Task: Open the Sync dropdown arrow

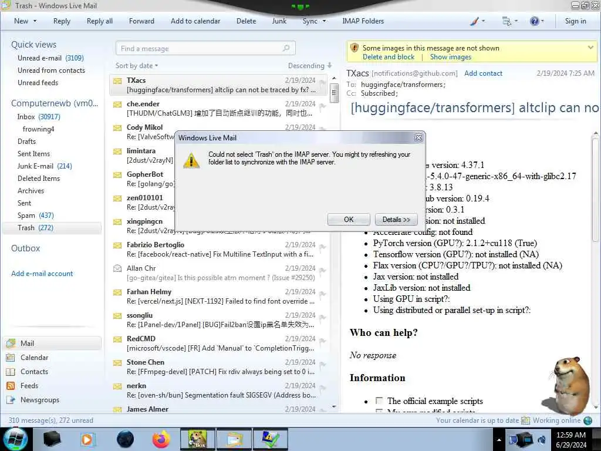Action: point(324,21)
